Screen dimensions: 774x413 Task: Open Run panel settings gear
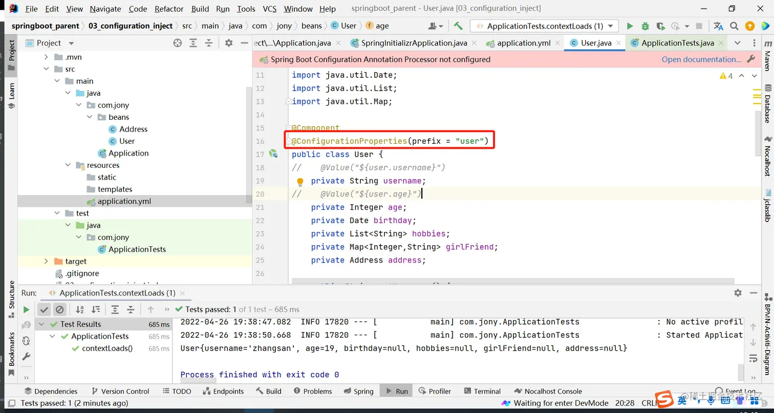[x=738, y=293]
